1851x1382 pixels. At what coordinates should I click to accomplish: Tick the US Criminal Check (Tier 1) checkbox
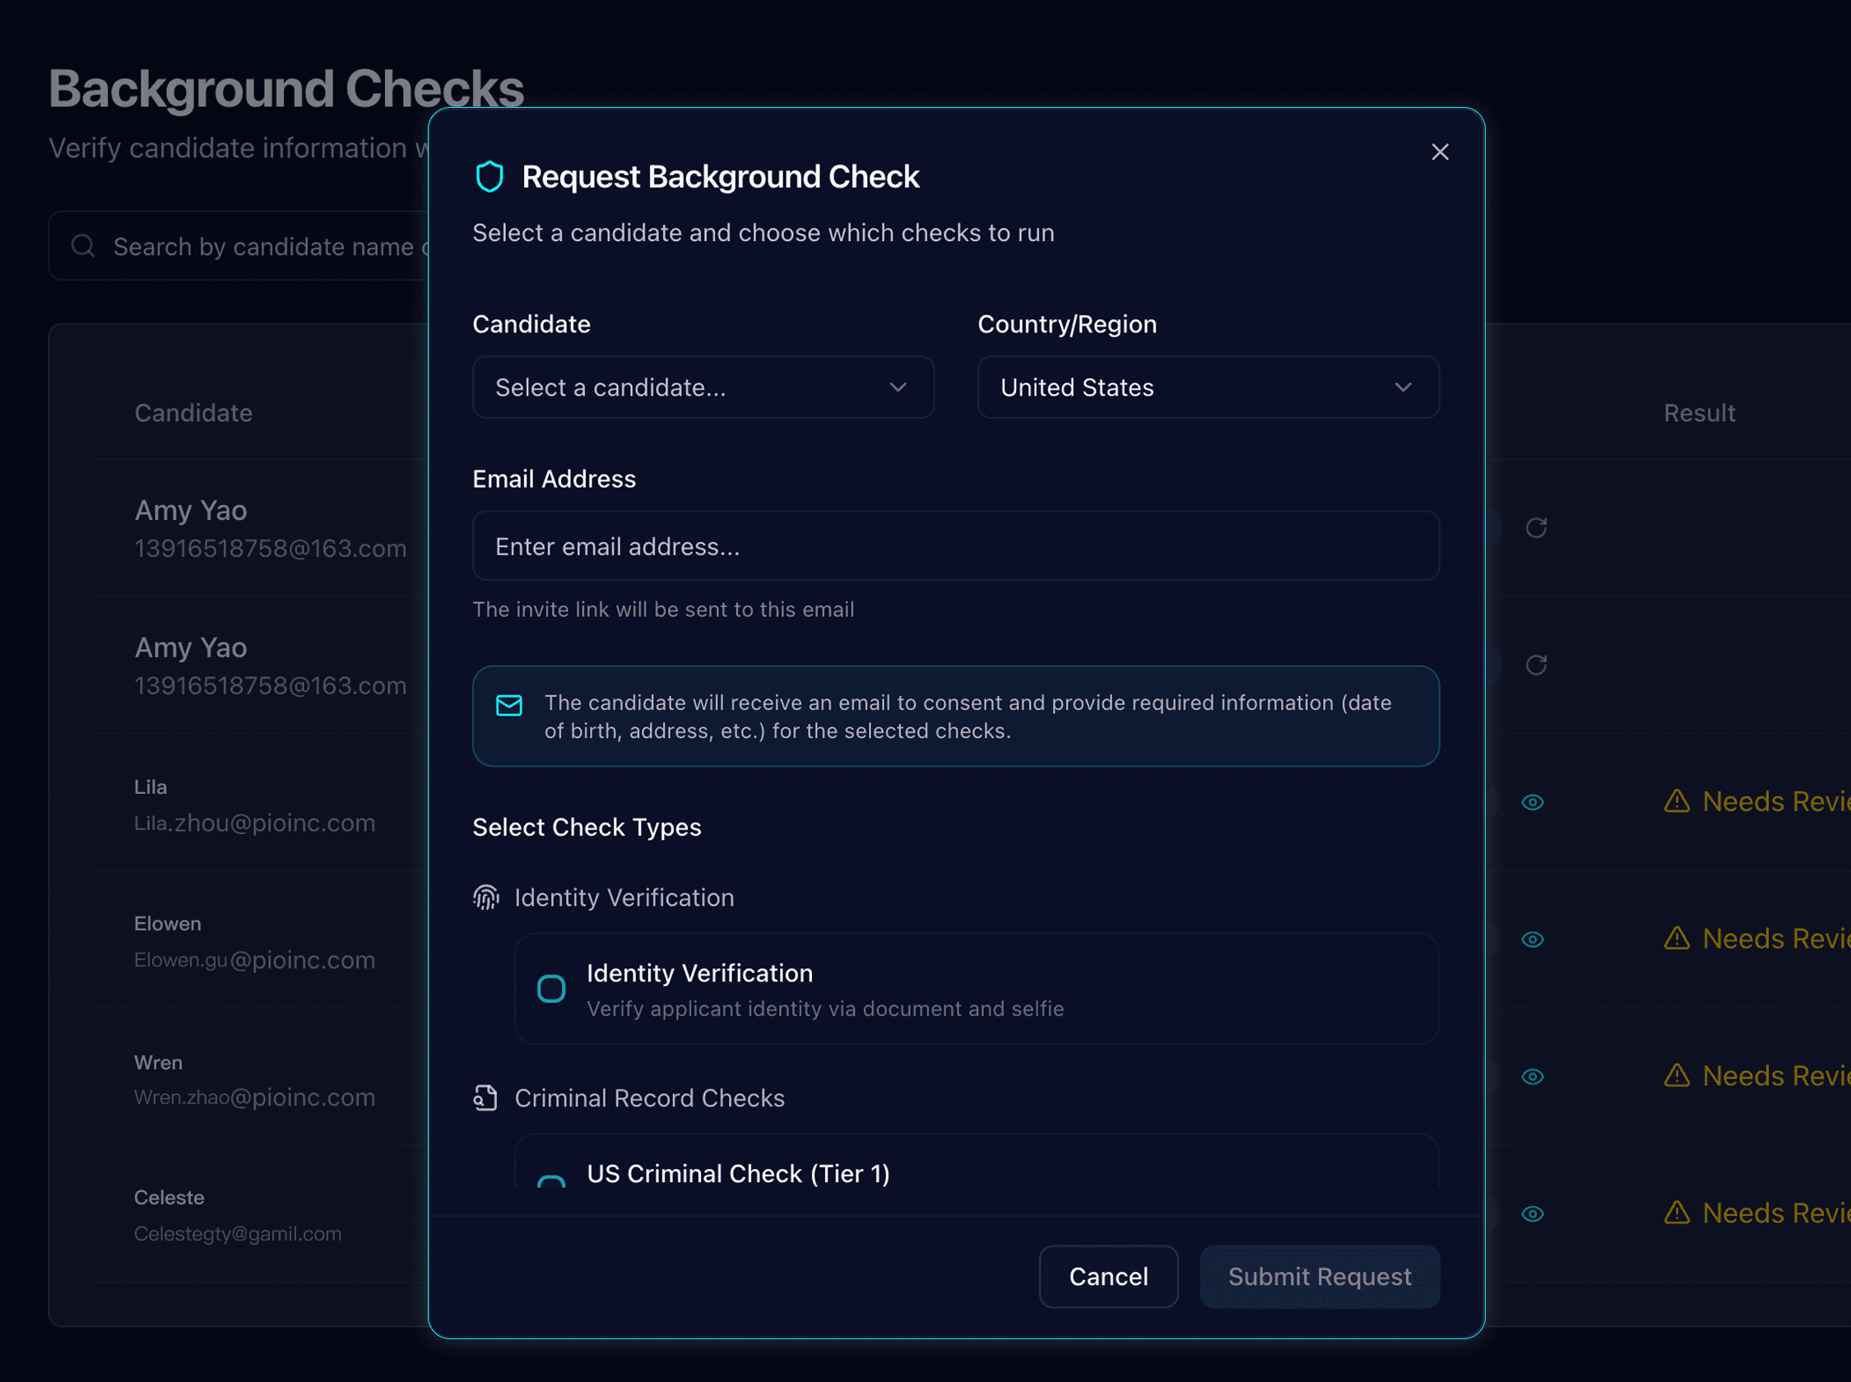pos(550,1180)
